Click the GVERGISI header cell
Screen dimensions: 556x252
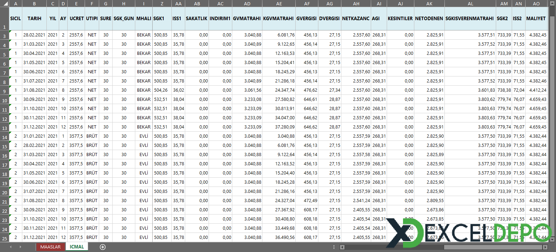point(307,18)
